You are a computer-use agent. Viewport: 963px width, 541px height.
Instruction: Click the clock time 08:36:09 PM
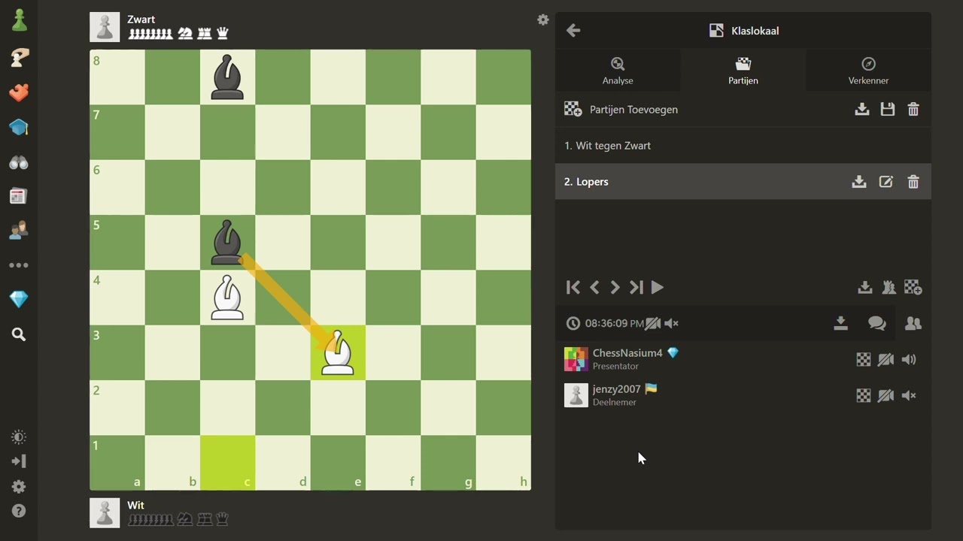(x=614, y=324)
